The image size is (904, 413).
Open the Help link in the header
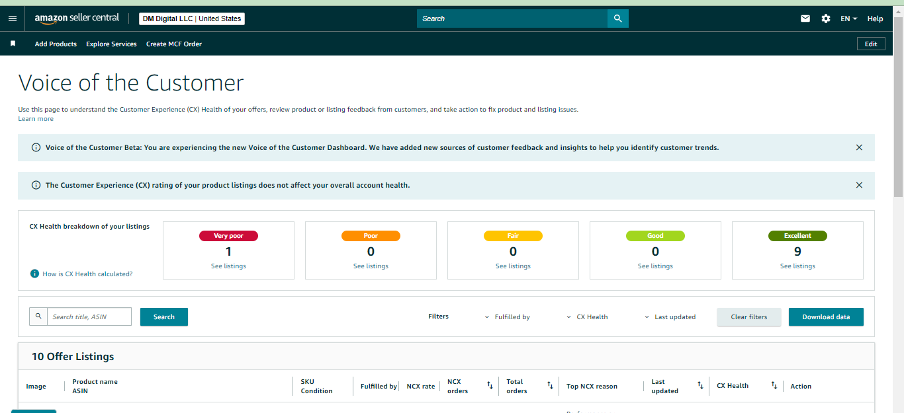875,19
